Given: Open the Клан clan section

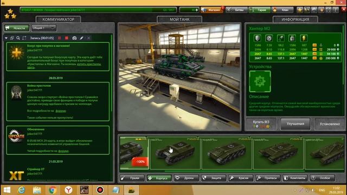Looking at the screenshot, I should click(x=282, y=10).
